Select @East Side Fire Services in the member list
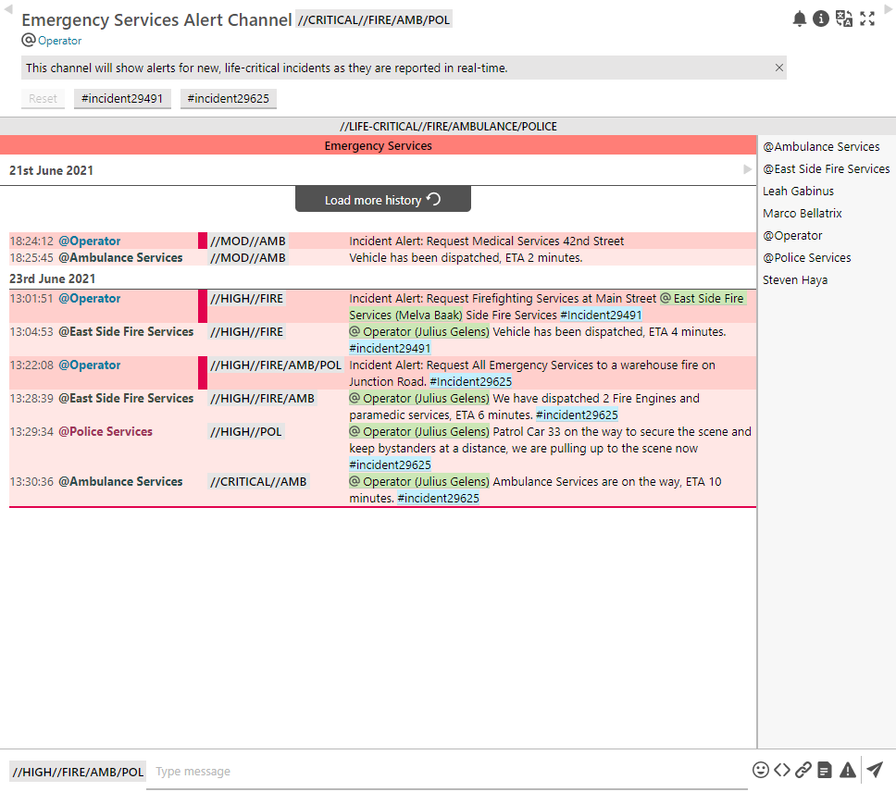This screenshot has width=896, height=792. [x=827, y=169]
